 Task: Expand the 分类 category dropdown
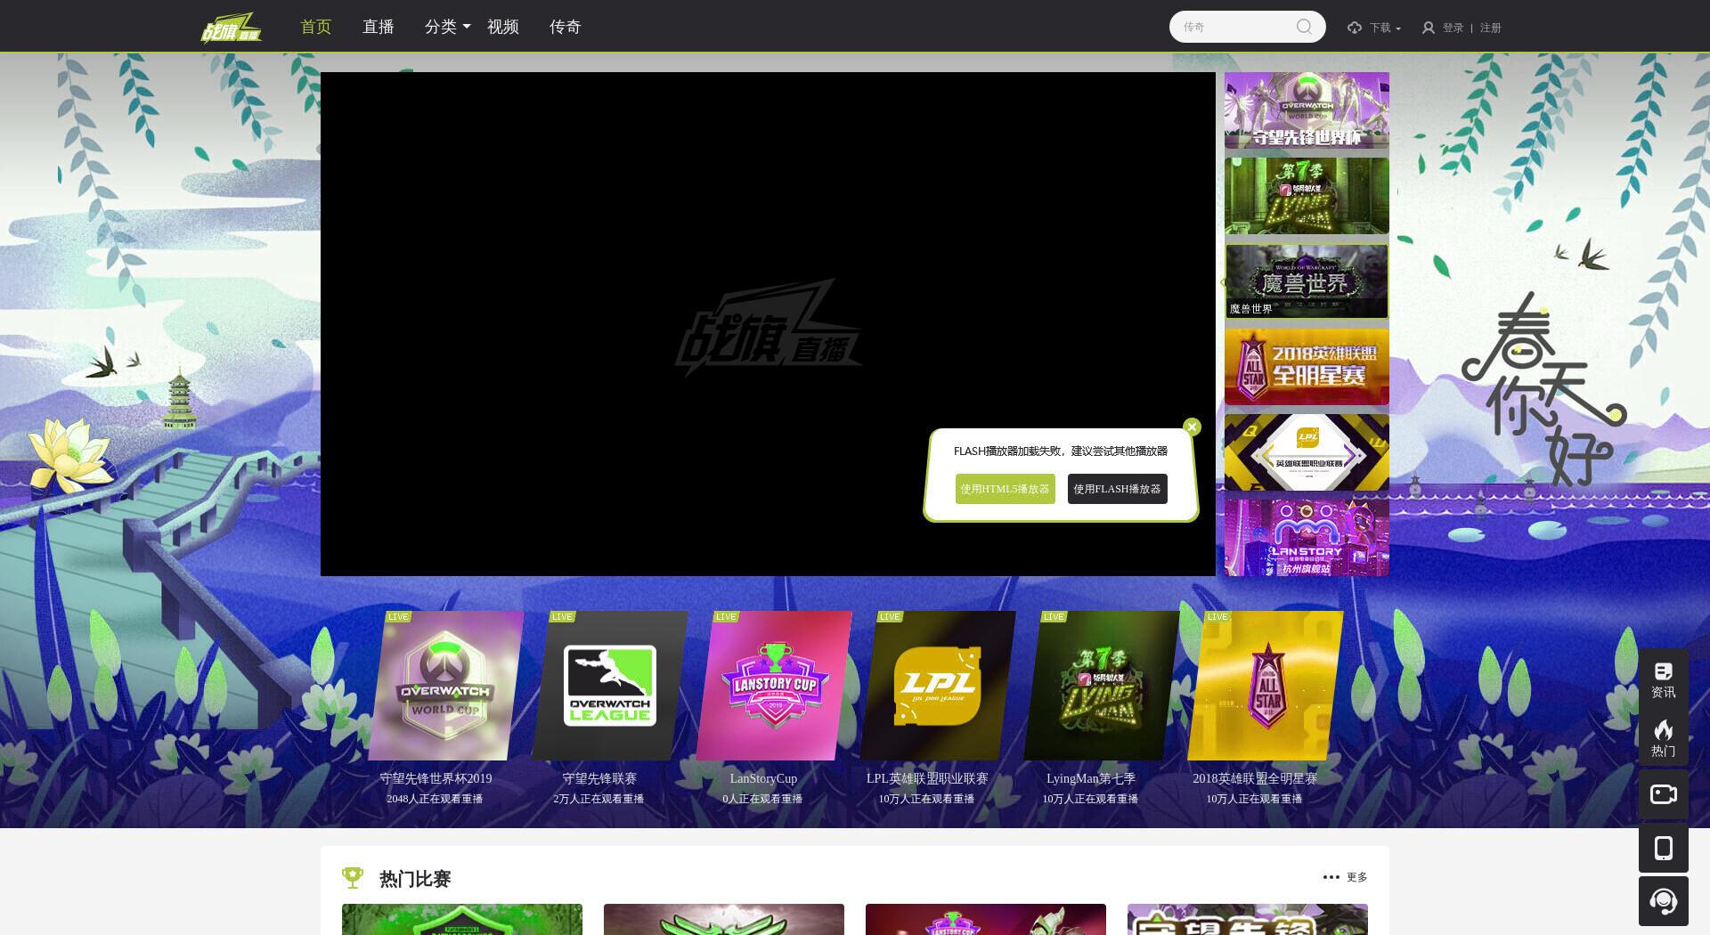pyautogui.click(x=447, y=27)
